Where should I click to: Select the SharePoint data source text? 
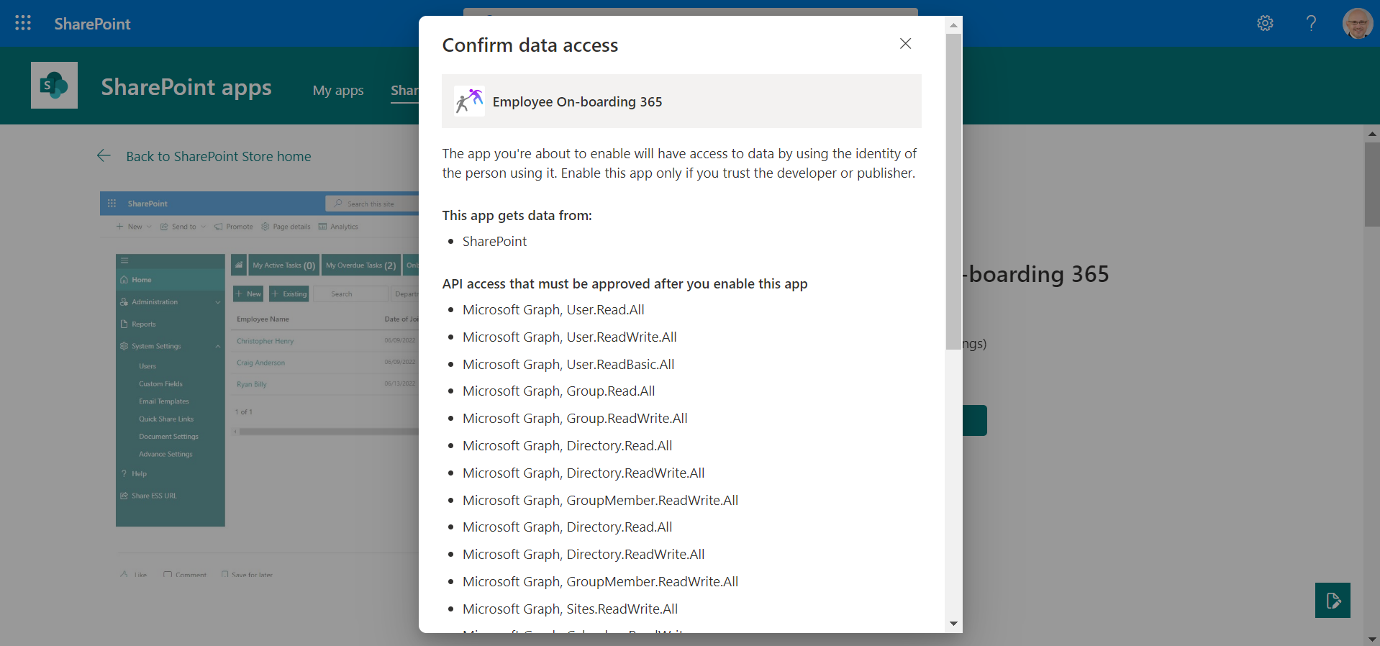(x=494, y=242)
